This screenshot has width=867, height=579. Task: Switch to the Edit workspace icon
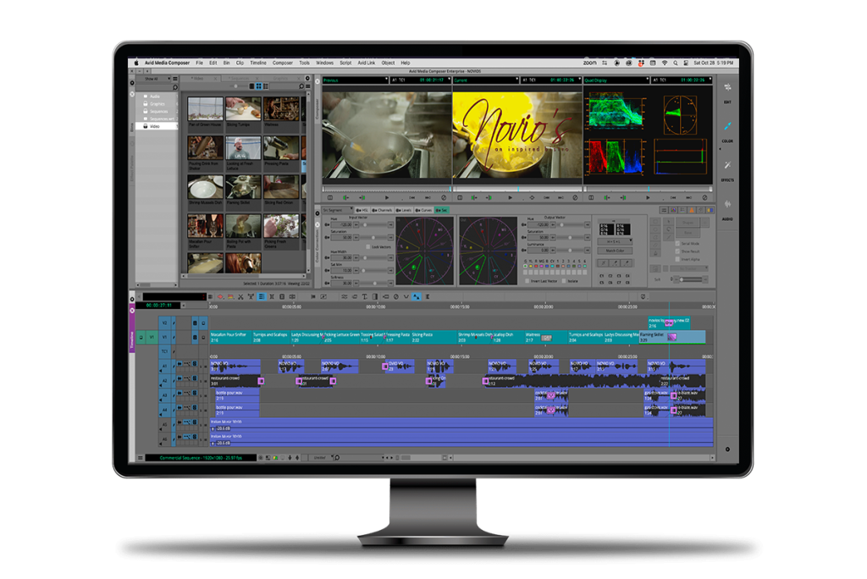(727, 87)
